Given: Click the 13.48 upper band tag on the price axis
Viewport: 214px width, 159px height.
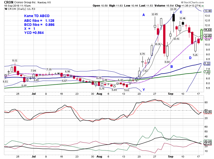Looking at the screenshot, I should (208, 11).
